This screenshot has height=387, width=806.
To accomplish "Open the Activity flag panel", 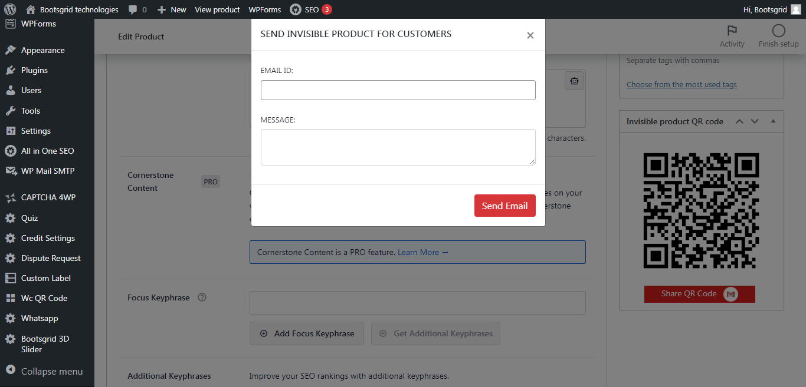I will point(732,37).
